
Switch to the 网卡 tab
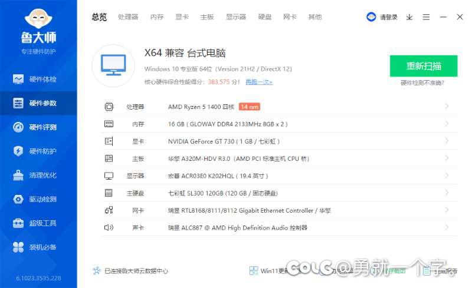290,17
